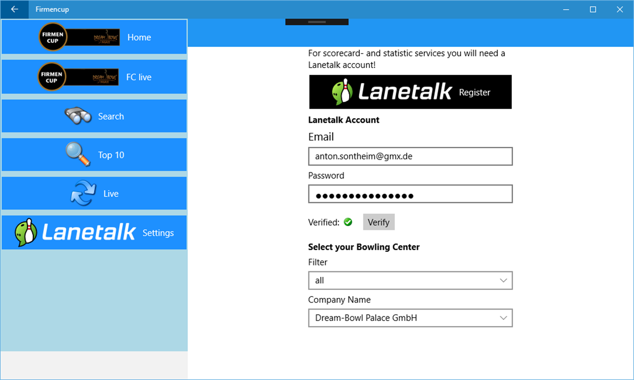634x380 pixels.
Task: Expand the Company Name dropdown
Action: pos(410,318)
